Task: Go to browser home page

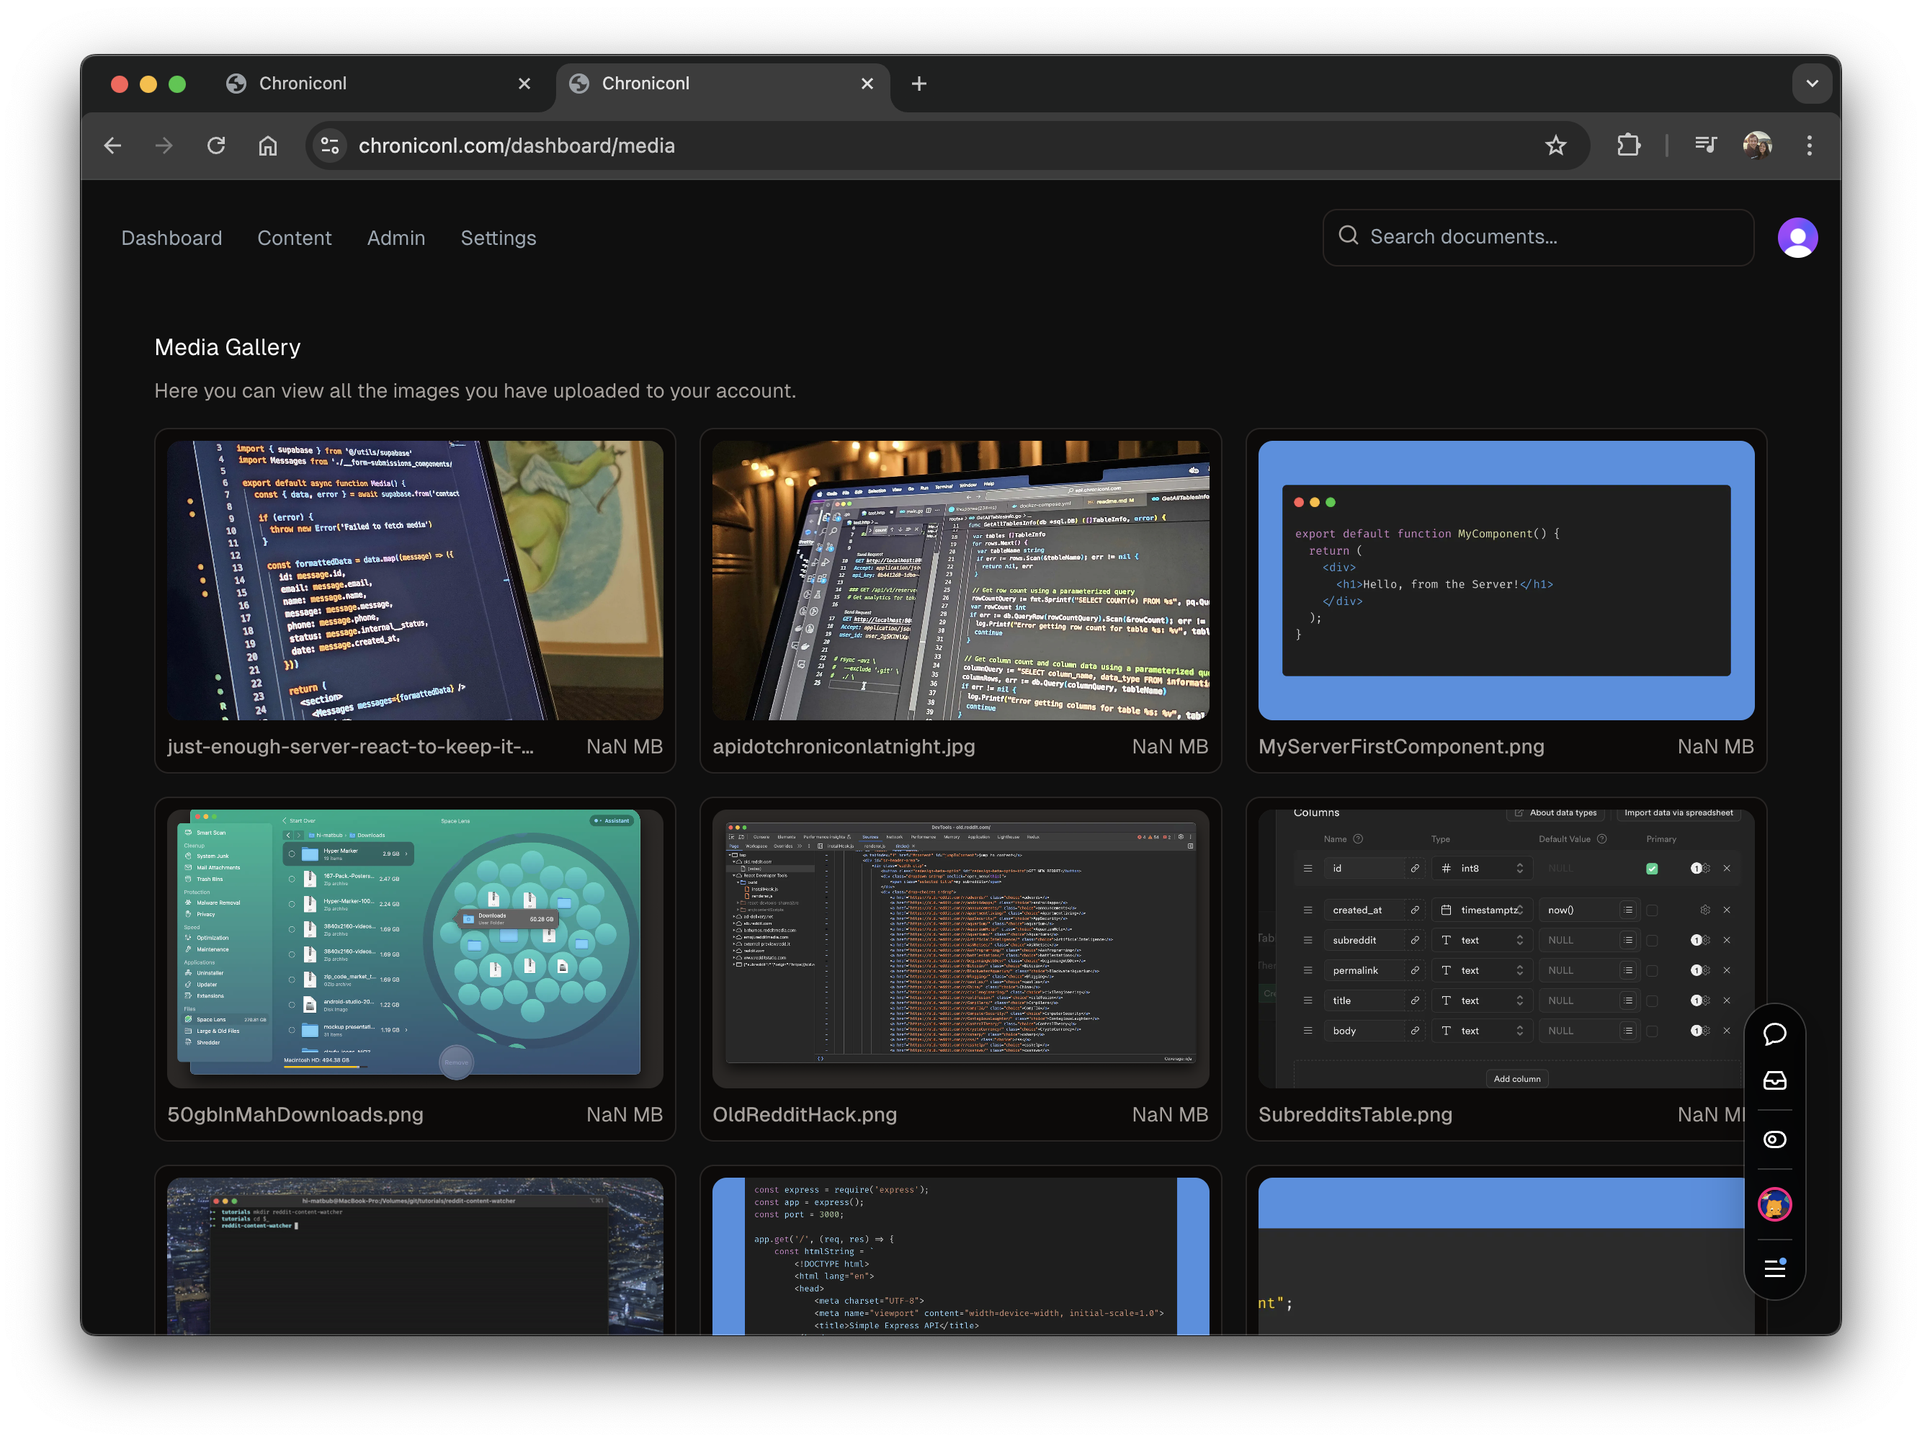Action: 267,146
